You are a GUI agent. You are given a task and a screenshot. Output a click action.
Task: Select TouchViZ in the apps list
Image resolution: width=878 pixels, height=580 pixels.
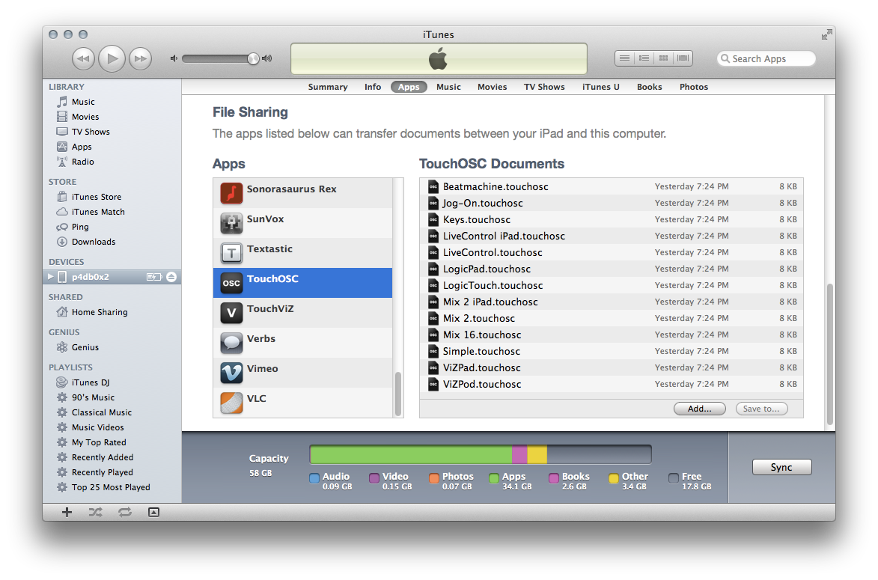tap(303, 313)
